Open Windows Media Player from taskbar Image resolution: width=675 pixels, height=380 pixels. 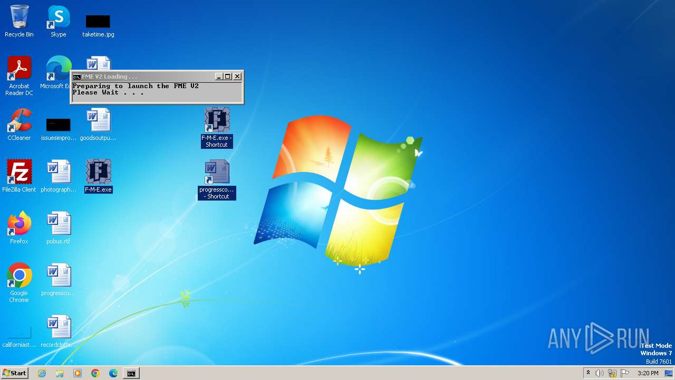pos(78,373)
